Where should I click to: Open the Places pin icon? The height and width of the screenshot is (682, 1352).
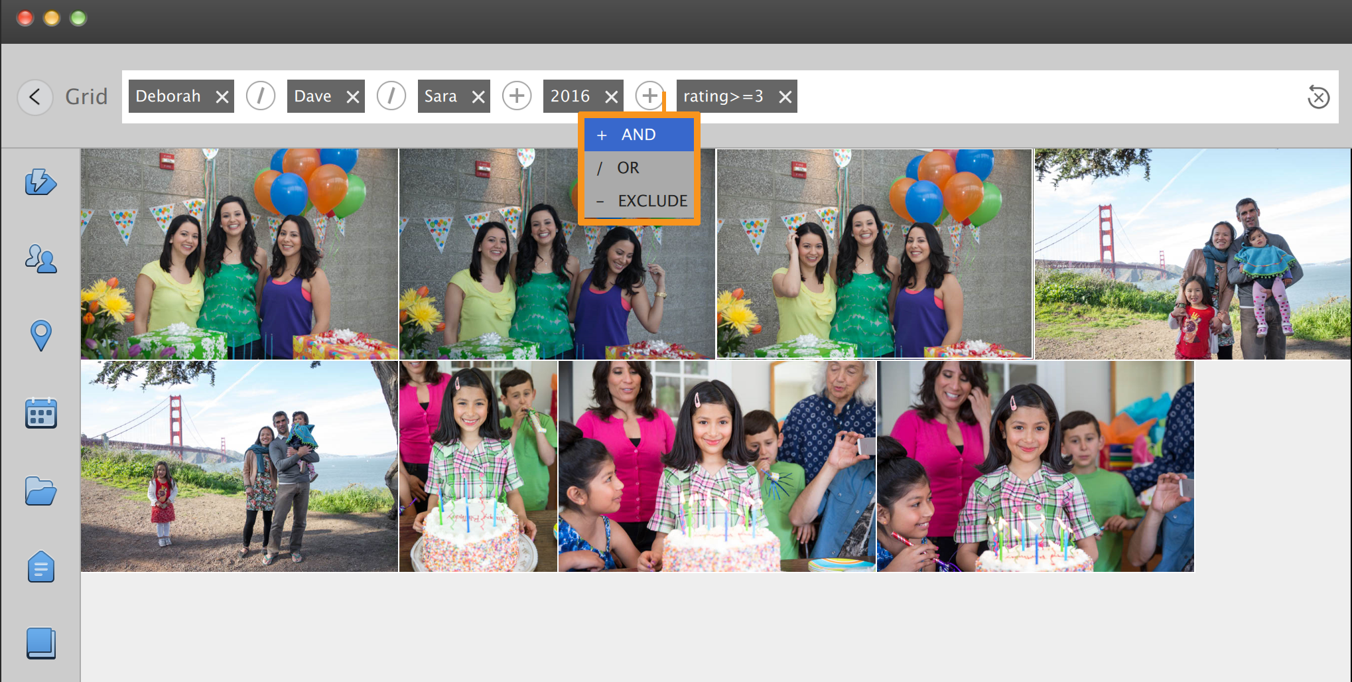click(40, 335)
